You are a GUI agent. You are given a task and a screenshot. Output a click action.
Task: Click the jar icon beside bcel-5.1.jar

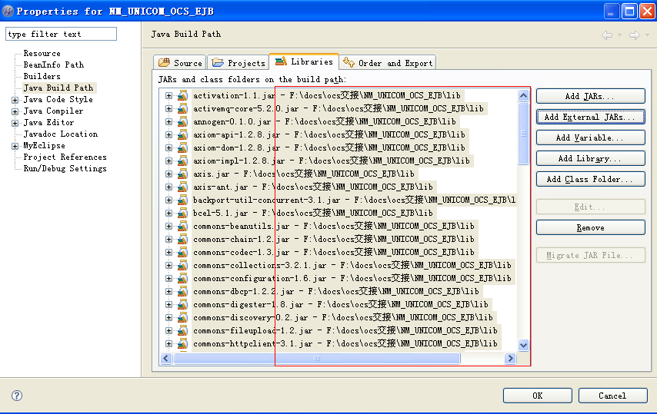click(x=182, y=213)
